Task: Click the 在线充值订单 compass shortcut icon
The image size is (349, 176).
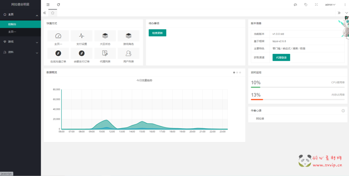Action: tap(58, 53)
